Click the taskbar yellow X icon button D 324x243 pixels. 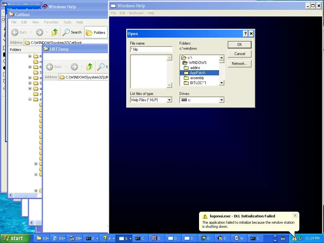pyautogui.click(x=223, y=238)
